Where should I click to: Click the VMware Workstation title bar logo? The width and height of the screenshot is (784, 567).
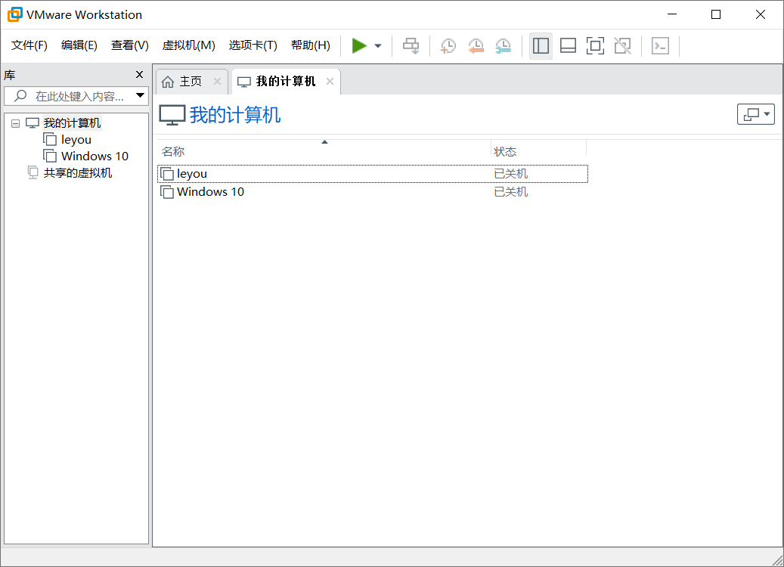coord(15,14)
